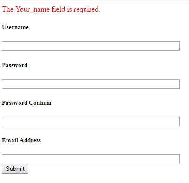Click the word Confirm in label

[40, 103]
